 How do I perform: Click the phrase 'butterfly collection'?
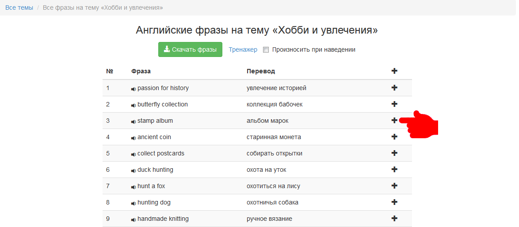click(x=163, y=104)
